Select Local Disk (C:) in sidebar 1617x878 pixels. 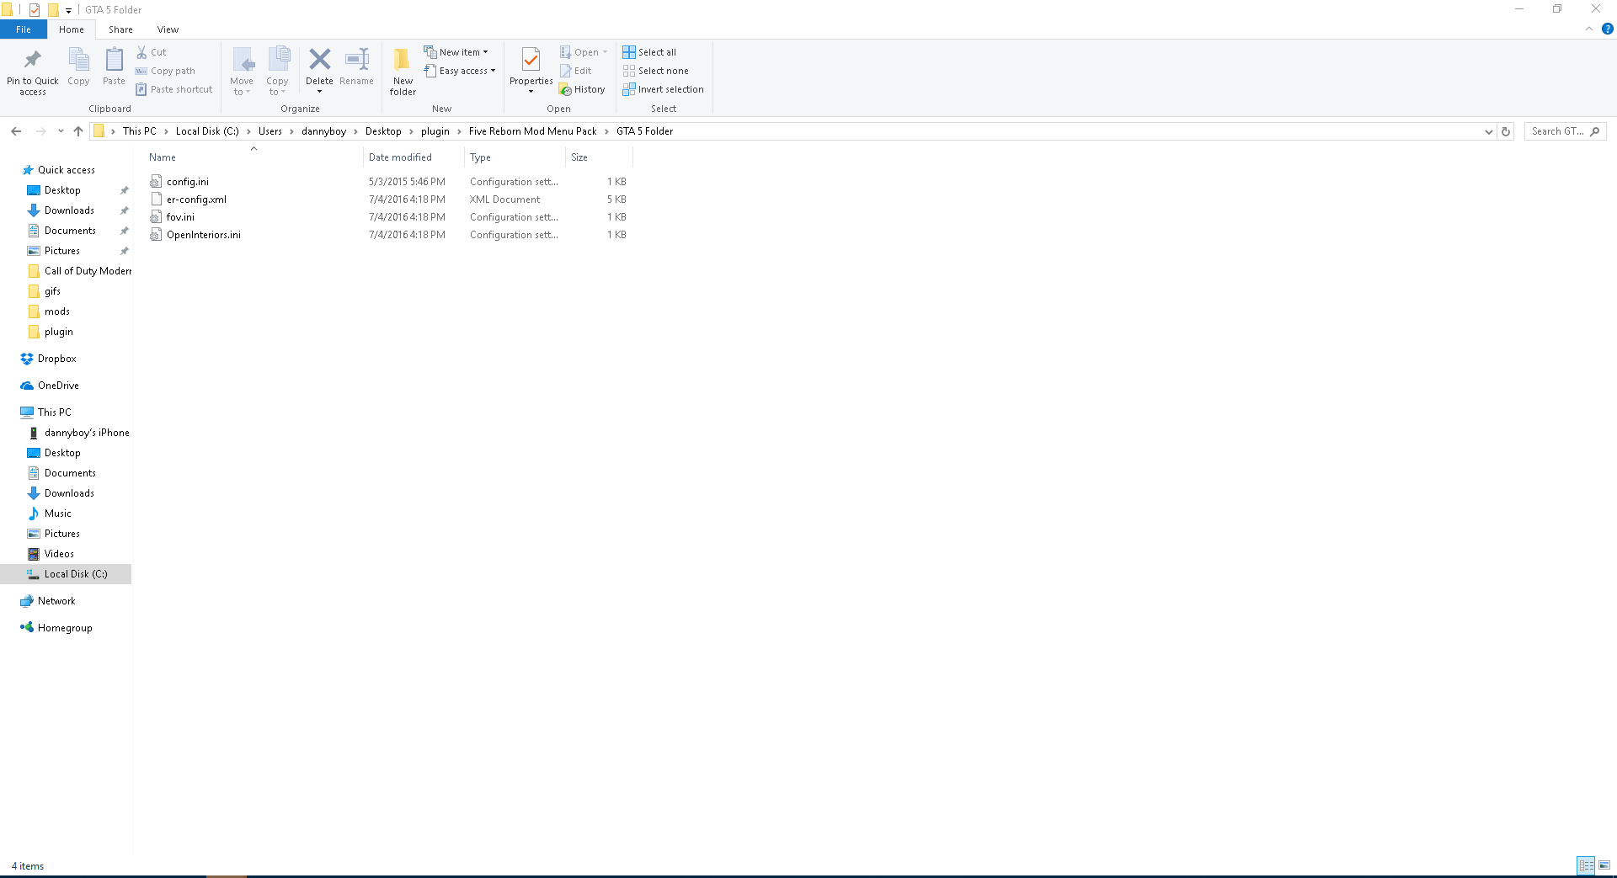66,574
